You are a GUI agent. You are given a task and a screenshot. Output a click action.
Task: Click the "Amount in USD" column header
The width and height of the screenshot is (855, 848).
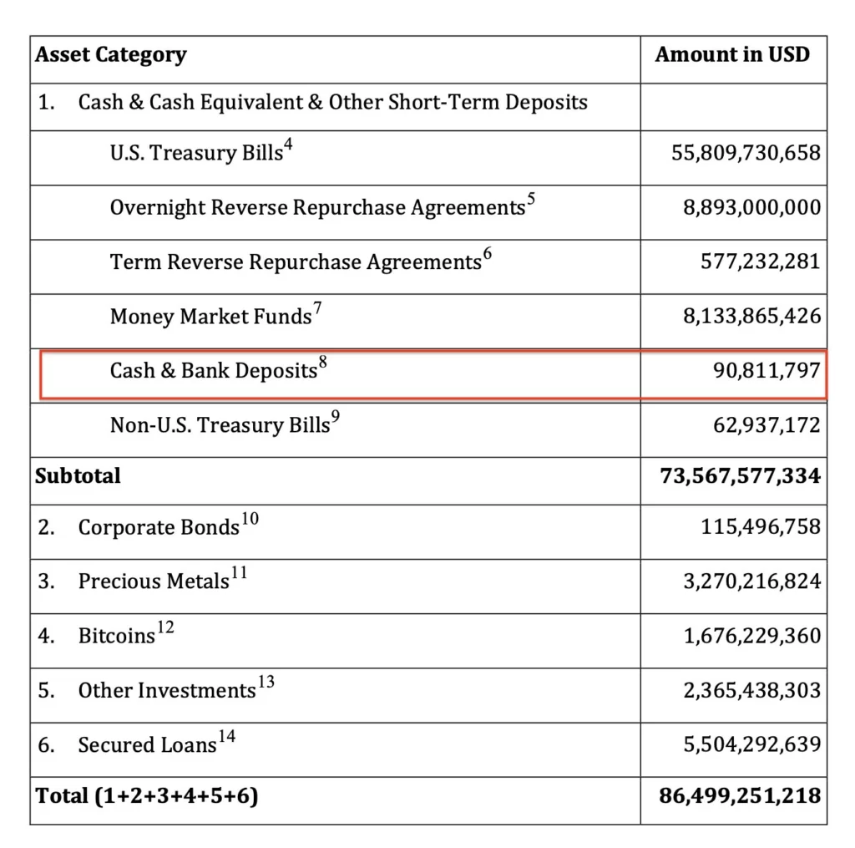(732, 55)
